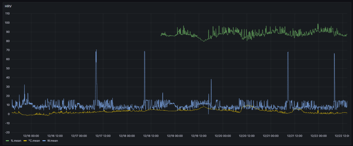This screenshot has width=353, height=146.
Task: Click the blue W.mean legend color swatch
Action: tap(43, 141)
